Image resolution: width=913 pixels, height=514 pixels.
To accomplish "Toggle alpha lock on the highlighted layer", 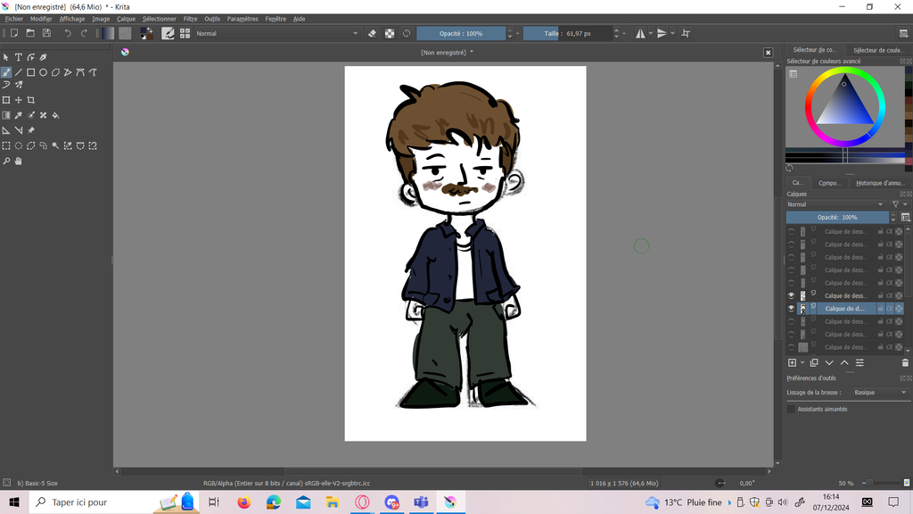I will (x=889, y=308).
